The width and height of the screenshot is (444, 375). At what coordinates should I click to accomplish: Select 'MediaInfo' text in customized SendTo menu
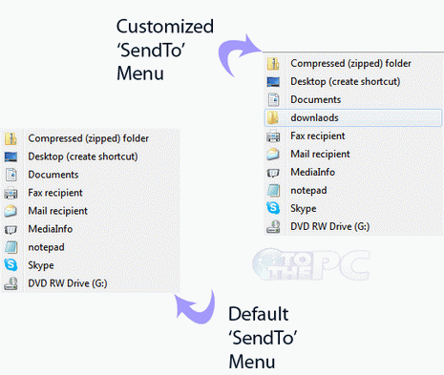[x=313, y=172]
